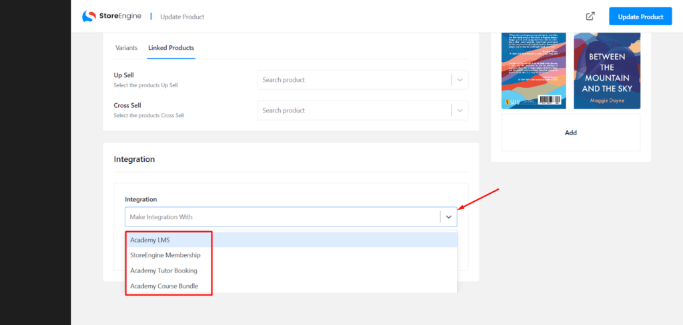Viewport: 683px width, 325px height.
Task: Expand the Cross Sell dropdown chevron
Action: pos(460,111)
